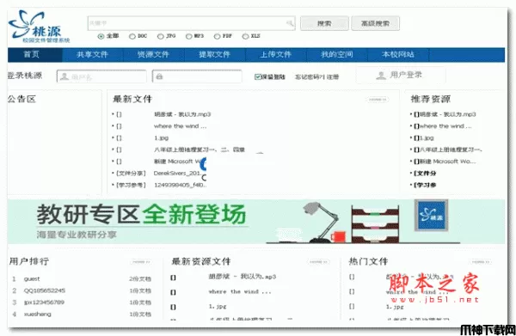Open the 本校网站 navigation tab
516x336 pixels.
coord(398,55)
